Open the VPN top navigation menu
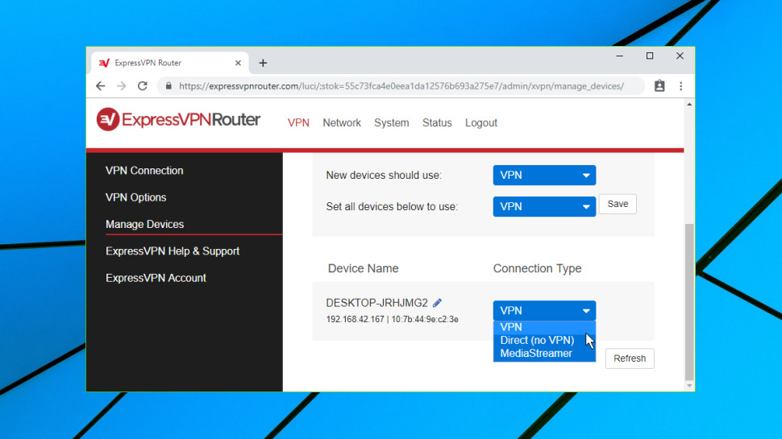 [298, 123]
